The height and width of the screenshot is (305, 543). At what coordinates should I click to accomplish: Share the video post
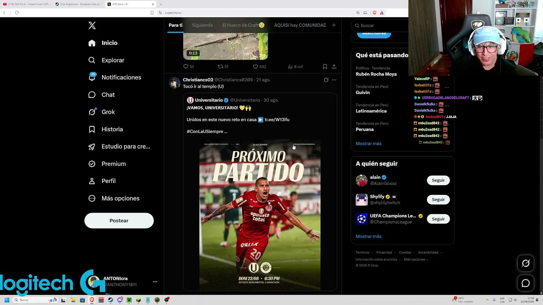click(x=334, y=67)
